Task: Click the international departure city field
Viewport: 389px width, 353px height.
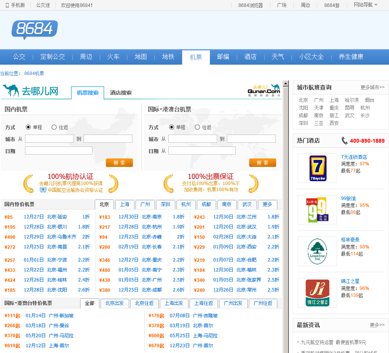Action: pos(193,139)
